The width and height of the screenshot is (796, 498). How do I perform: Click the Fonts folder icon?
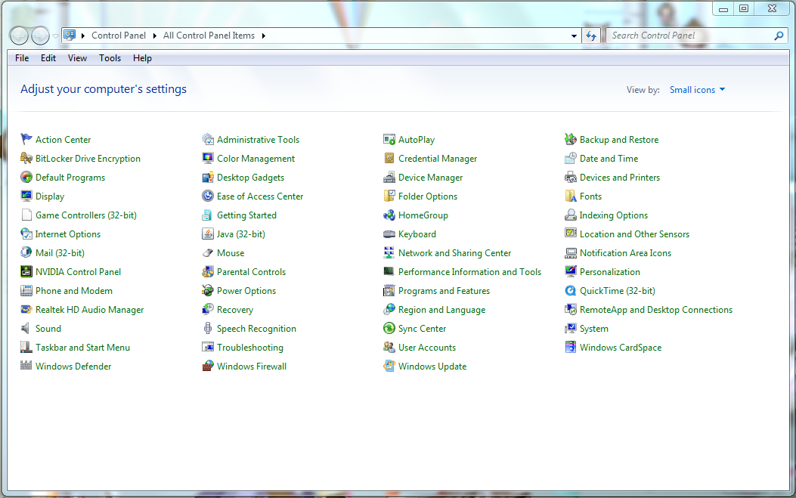tap(571, 196)
